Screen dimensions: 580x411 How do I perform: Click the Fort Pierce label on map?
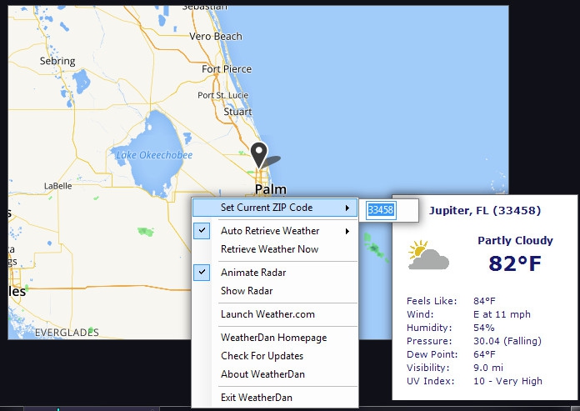click(227, 69)
